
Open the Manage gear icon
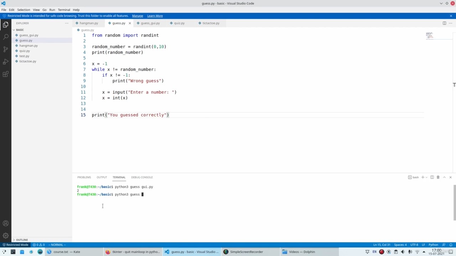pos(6,235)
